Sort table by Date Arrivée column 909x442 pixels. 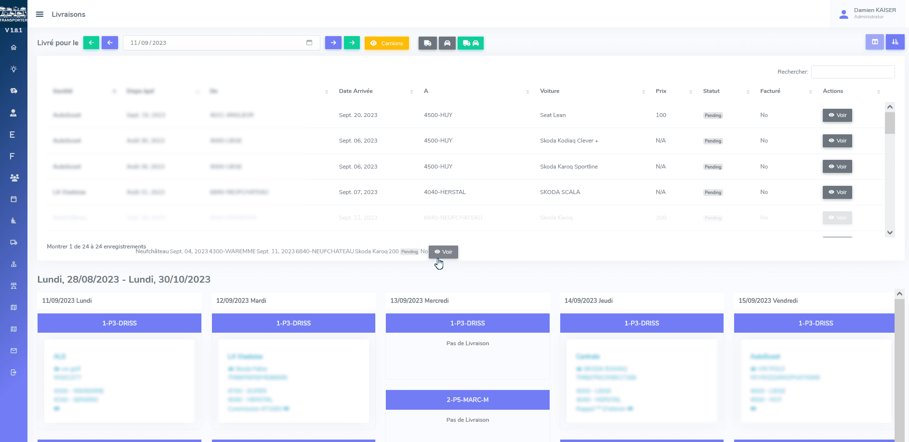coord(356,91)
